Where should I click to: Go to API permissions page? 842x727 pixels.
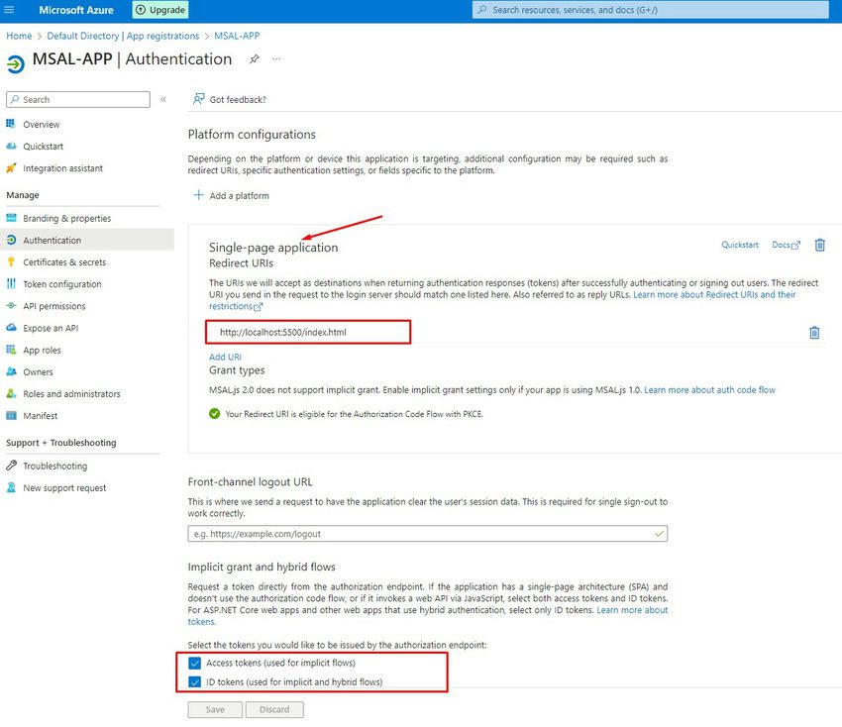point(54,306)
